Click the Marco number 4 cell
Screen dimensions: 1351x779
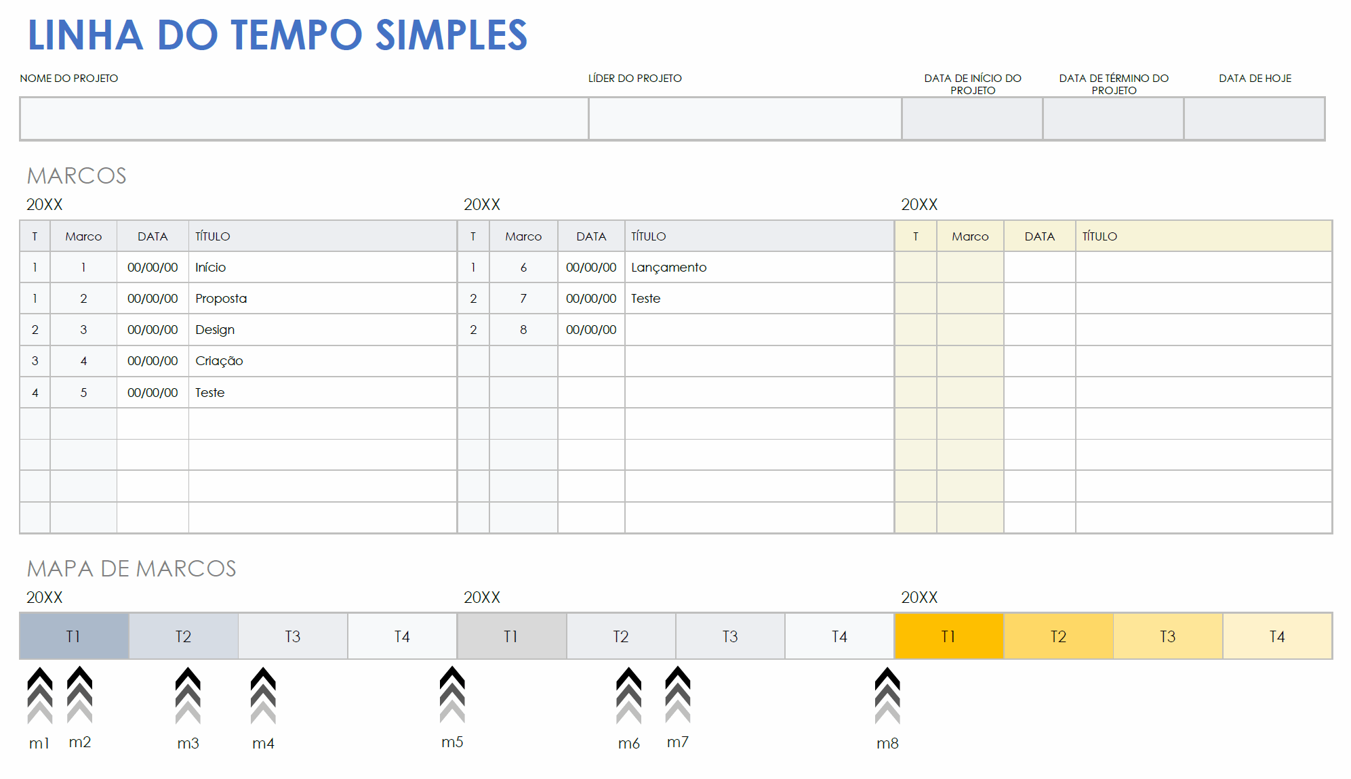pyautogui.click(x=83, y=361)
